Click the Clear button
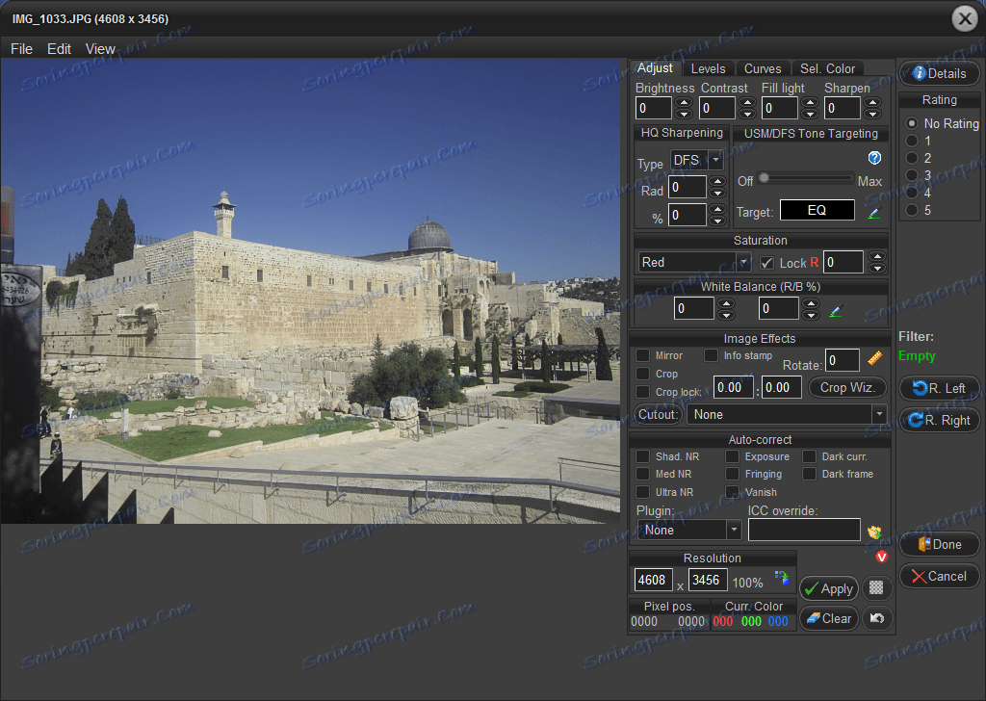986x701 pixels. coord(829,618)
